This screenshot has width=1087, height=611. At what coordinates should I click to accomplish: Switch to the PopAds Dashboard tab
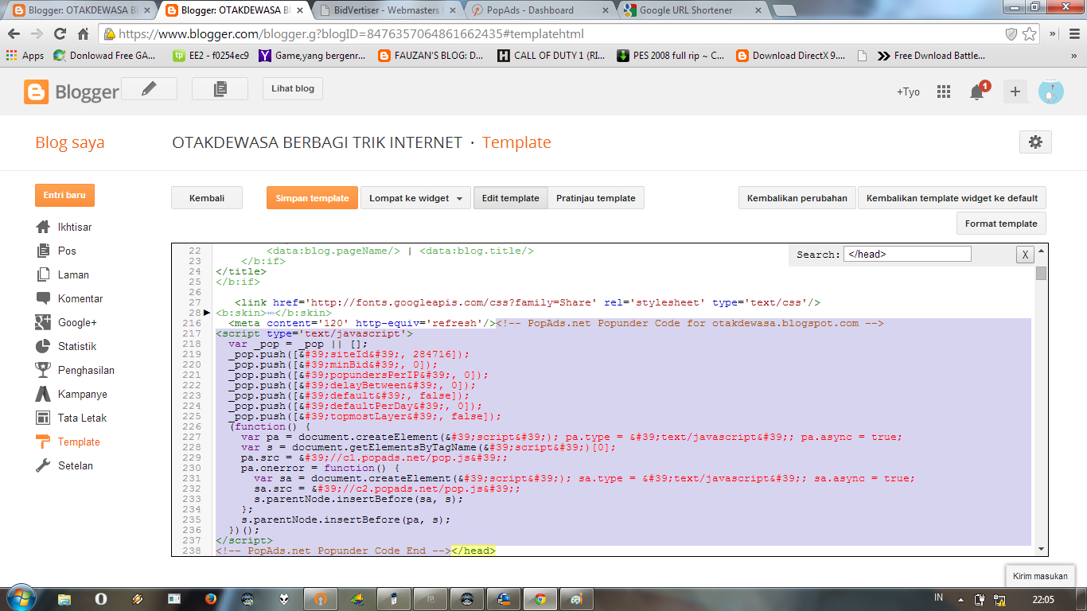point(536,10)
